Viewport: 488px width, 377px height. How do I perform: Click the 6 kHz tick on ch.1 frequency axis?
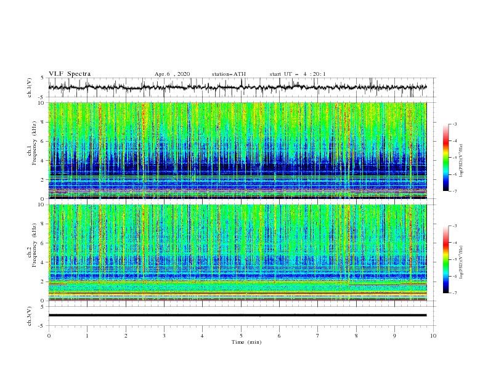coord(43,142)
